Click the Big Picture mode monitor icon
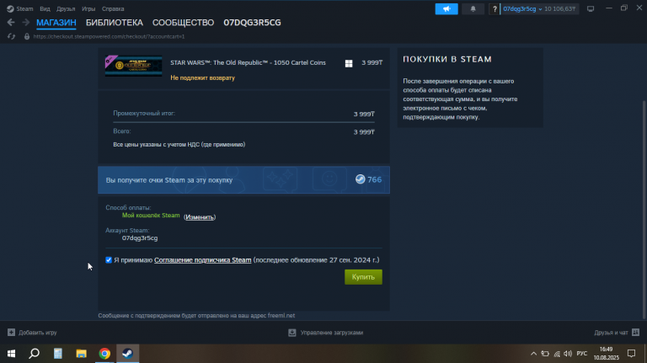 coord(591,8)
